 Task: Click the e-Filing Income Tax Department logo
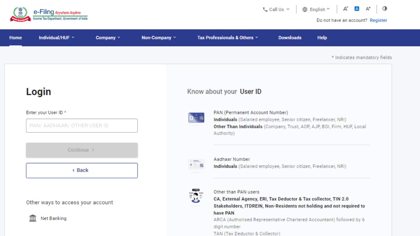pyautogui.click(x=49, y=15)
